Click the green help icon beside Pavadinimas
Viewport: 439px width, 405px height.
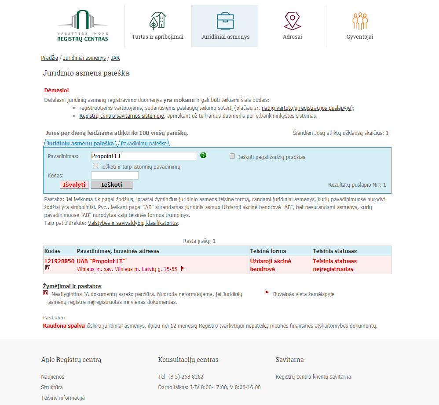(x=203, y=155)
